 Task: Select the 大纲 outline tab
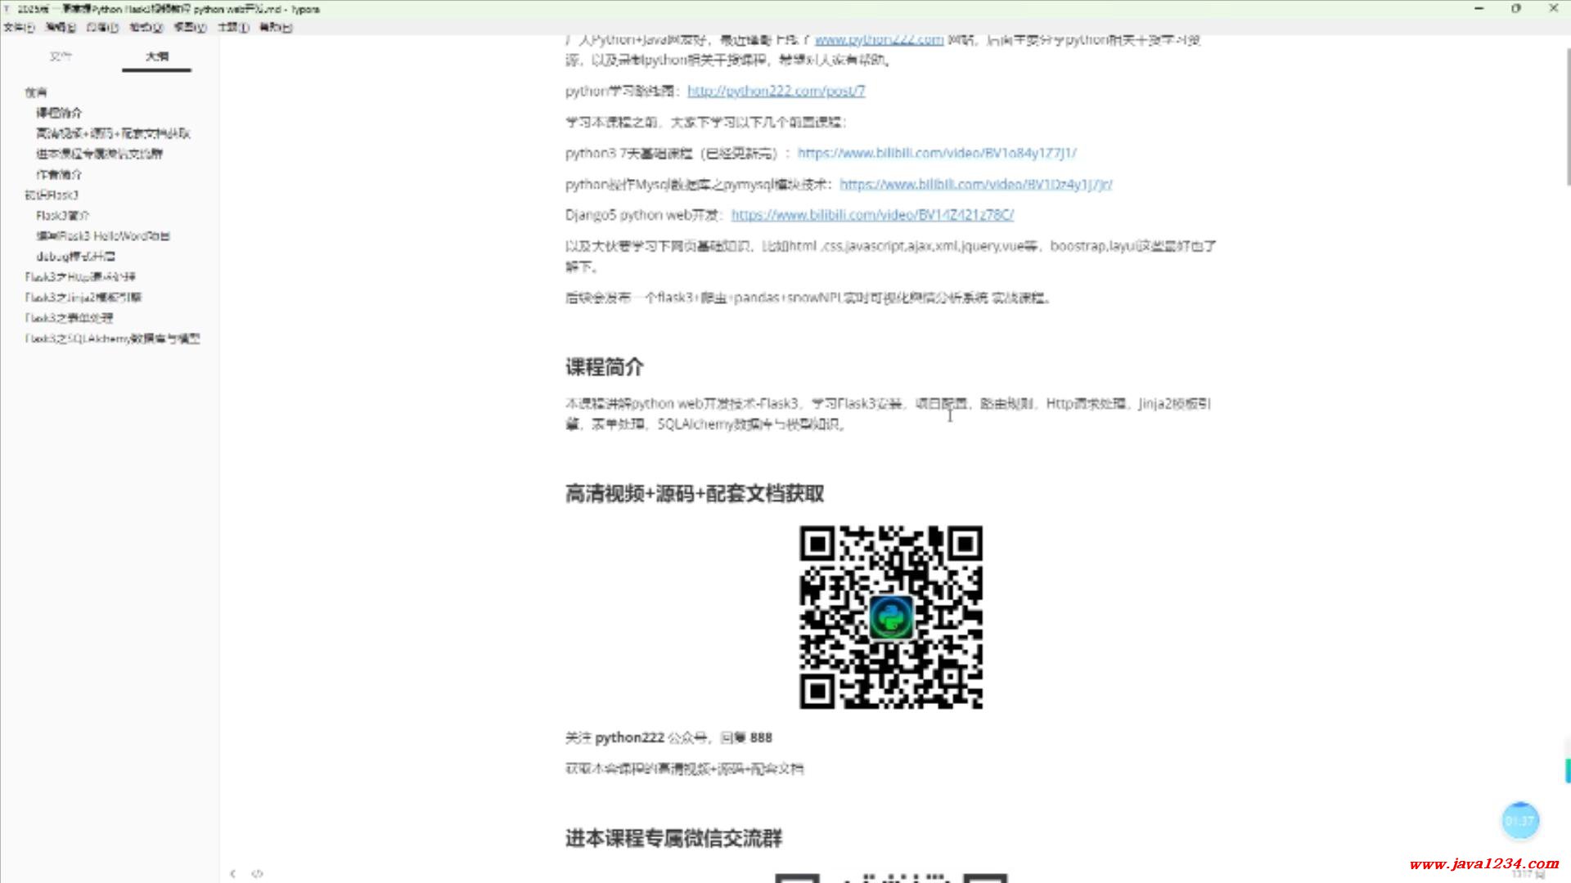coord(156,56)
